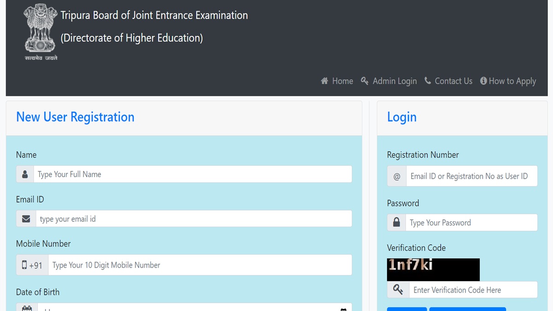
Task: Click the Login panel heading
Action: [402, 117]
